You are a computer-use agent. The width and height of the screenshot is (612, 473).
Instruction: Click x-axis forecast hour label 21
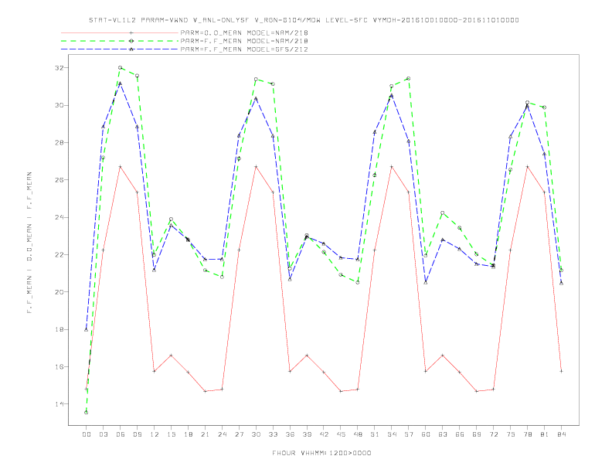pyautogui.click(x=205, y=434)
